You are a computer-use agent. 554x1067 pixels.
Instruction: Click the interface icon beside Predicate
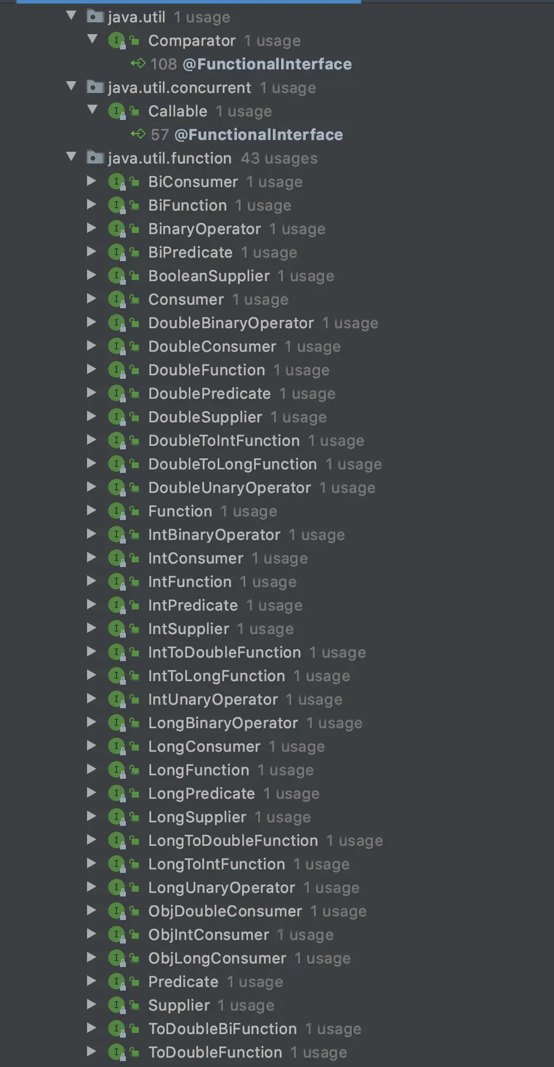tap(117, 981)
